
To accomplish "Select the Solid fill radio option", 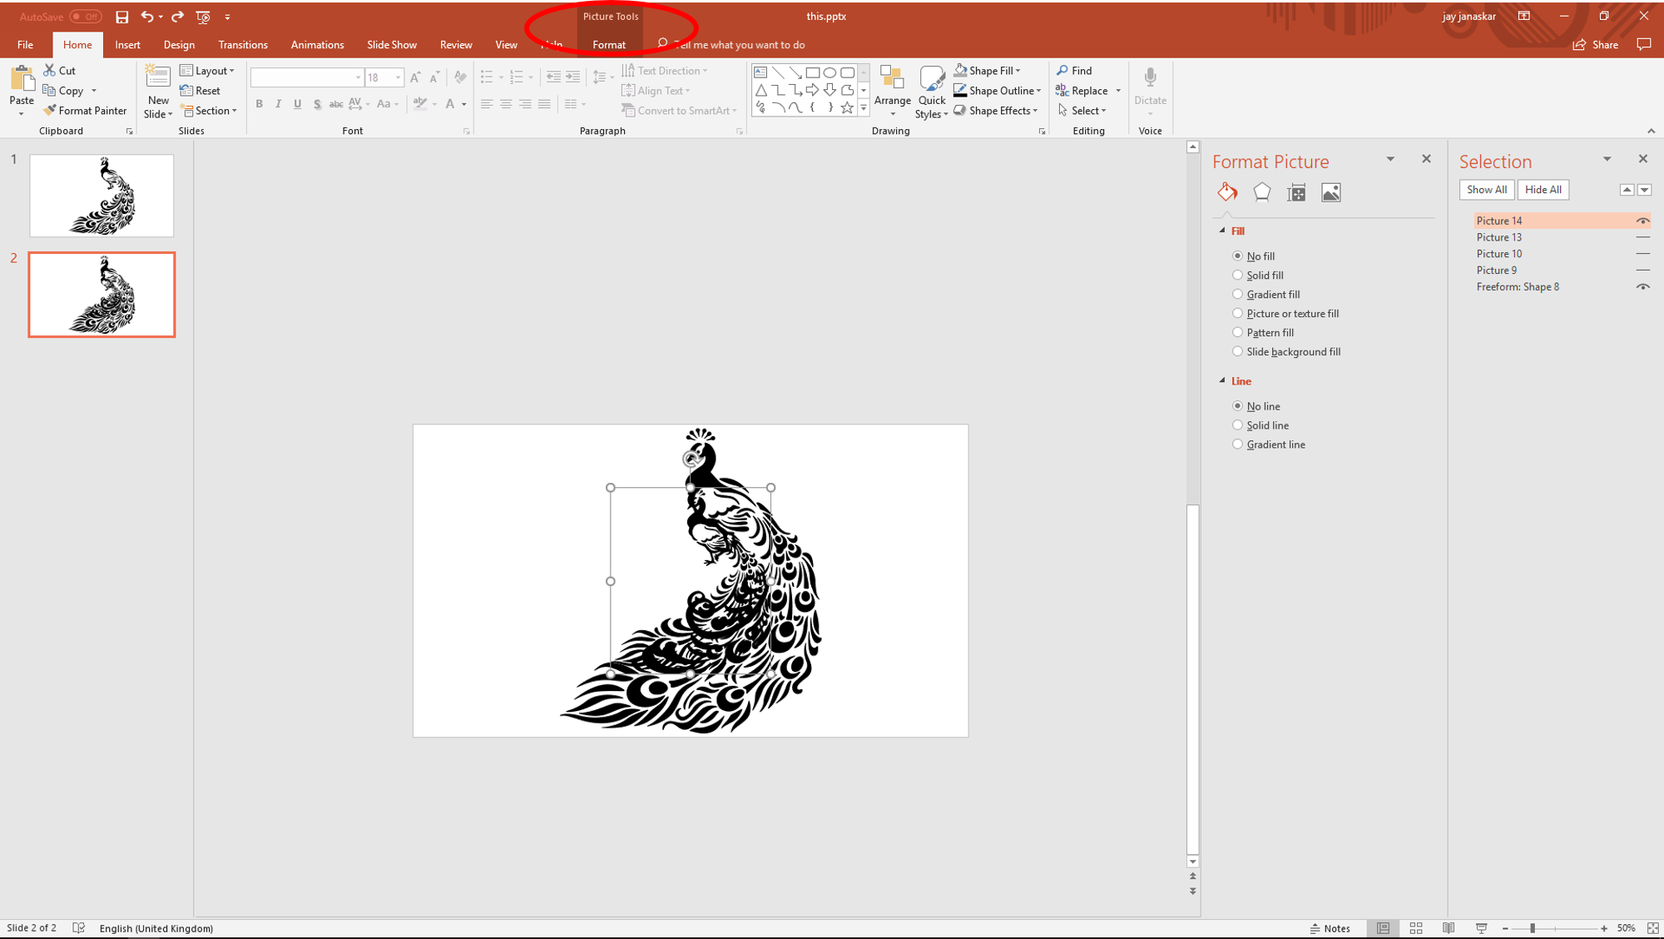I will pyautogui.click(x=1237, y=275).
